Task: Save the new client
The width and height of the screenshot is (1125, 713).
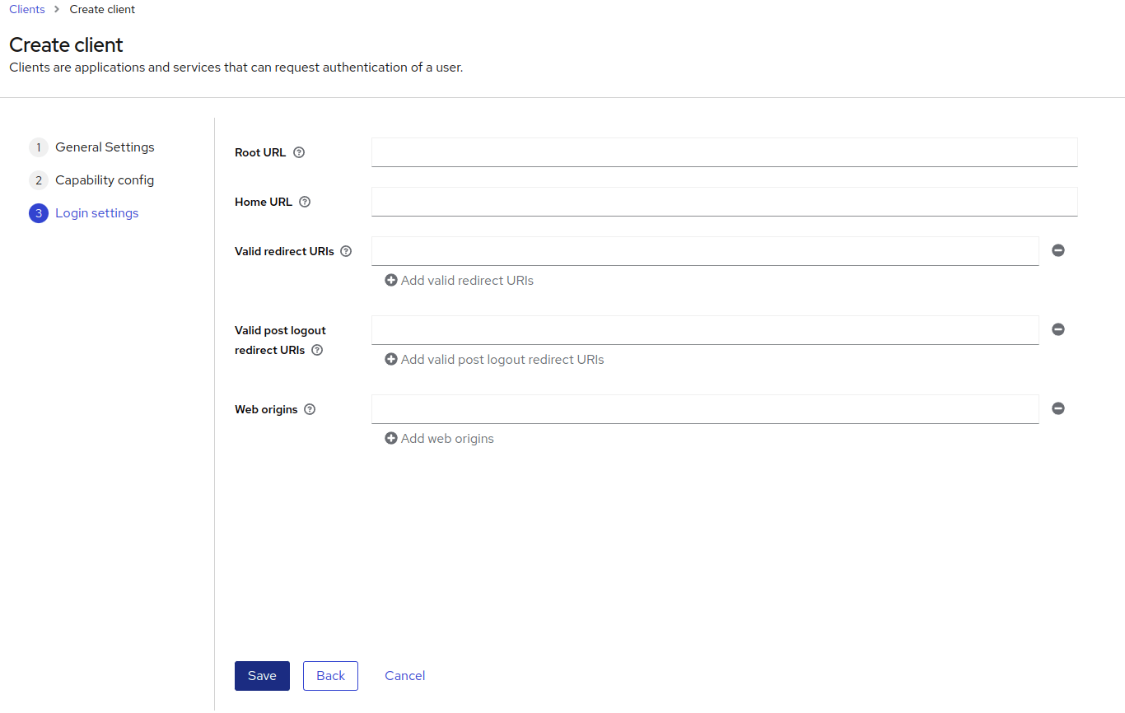Action: pyautogui.click(x=262, y=675)
